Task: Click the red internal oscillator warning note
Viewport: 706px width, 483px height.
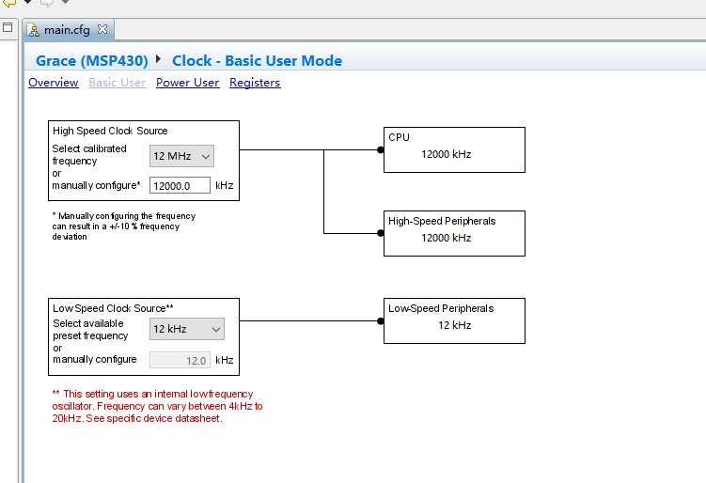Action: (158, 406)
